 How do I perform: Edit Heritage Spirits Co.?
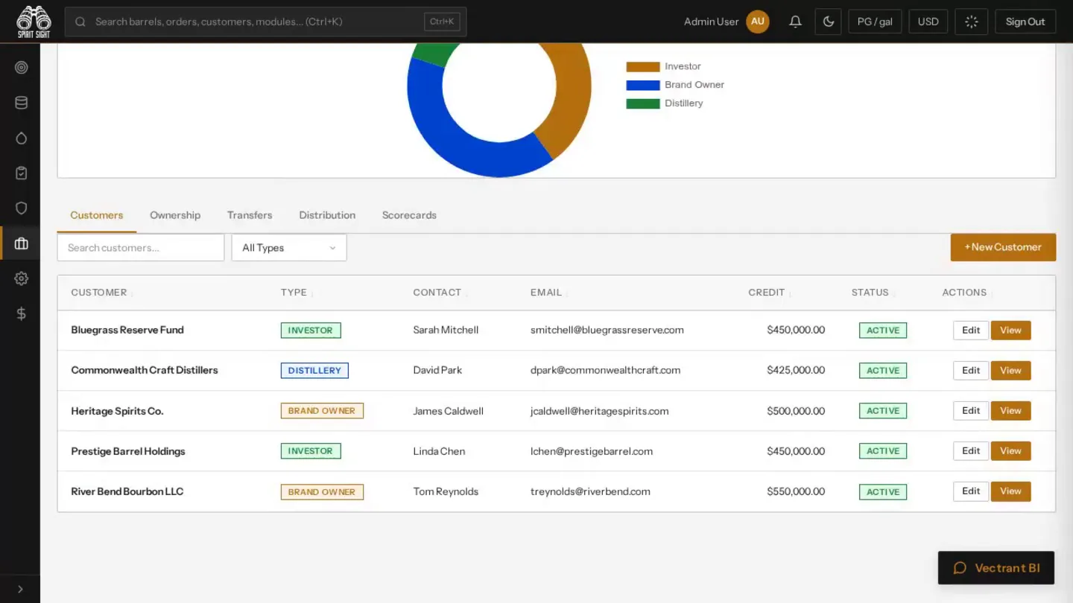[x=971, y=411]
